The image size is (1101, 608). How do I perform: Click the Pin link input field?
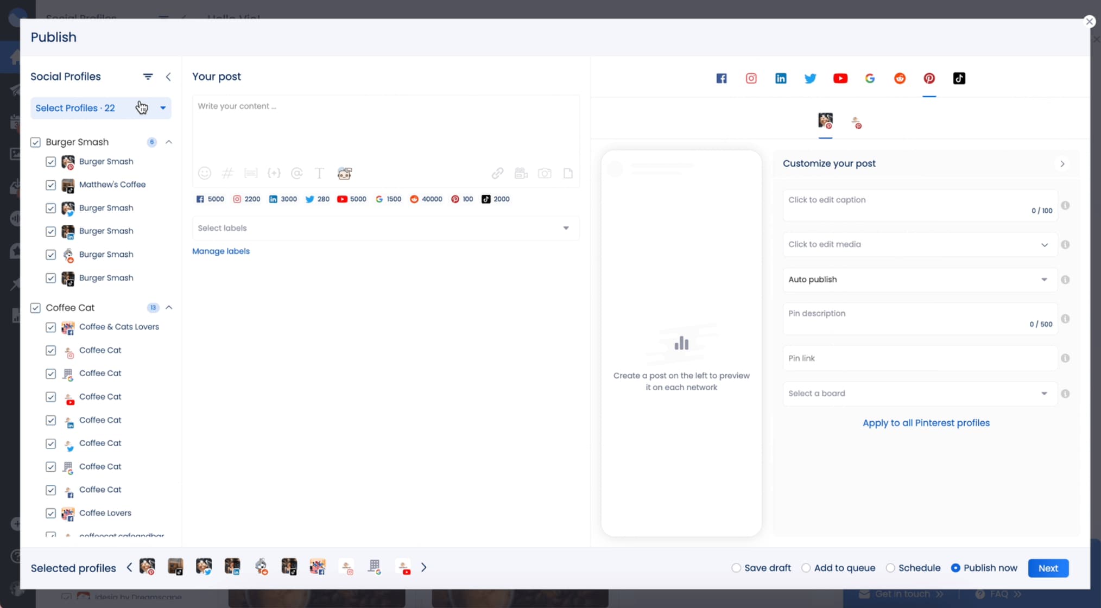[918, 358]
